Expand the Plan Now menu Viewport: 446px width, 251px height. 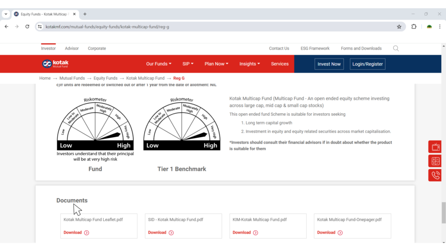(x=216, y=64)
